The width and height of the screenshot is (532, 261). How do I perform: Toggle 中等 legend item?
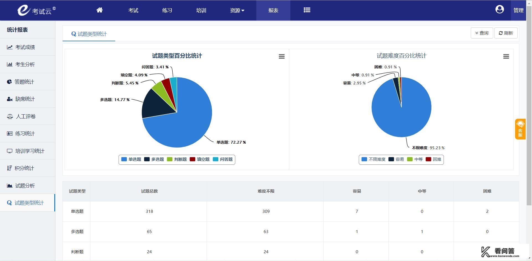click(x=415, y=159)
